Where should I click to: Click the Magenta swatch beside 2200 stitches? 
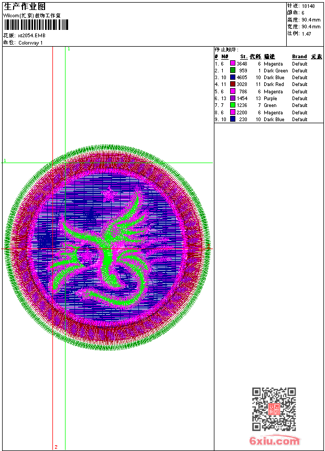[x=233, y=112]
